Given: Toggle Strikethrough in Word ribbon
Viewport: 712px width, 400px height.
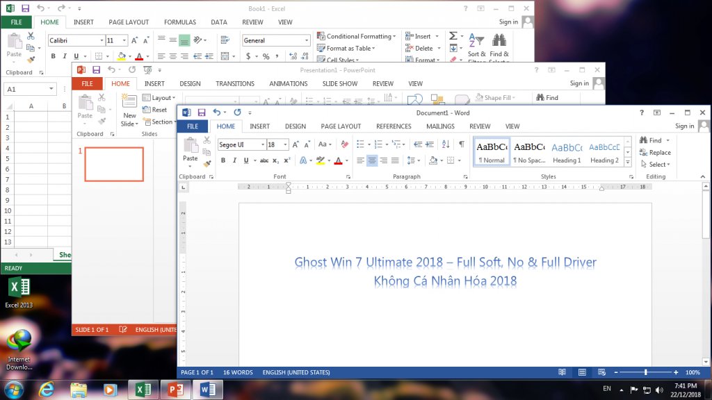Looking at the screenshot, I should point(264,160).
